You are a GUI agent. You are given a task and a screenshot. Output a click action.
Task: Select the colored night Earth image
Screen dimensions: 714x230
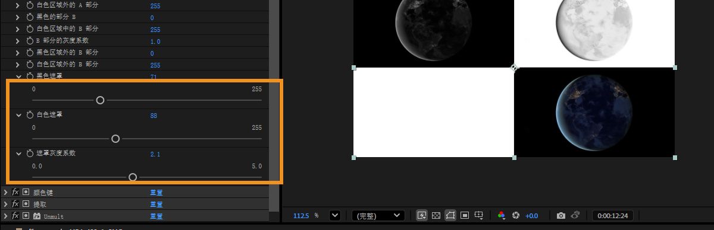594,112
